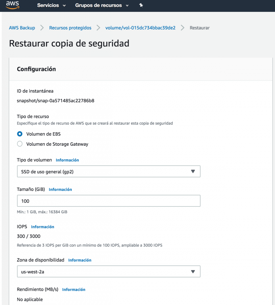This screenshot has height=305, width=275.
Task: Click the Tamaño (GiB) input field
Action: pos(109,201)
